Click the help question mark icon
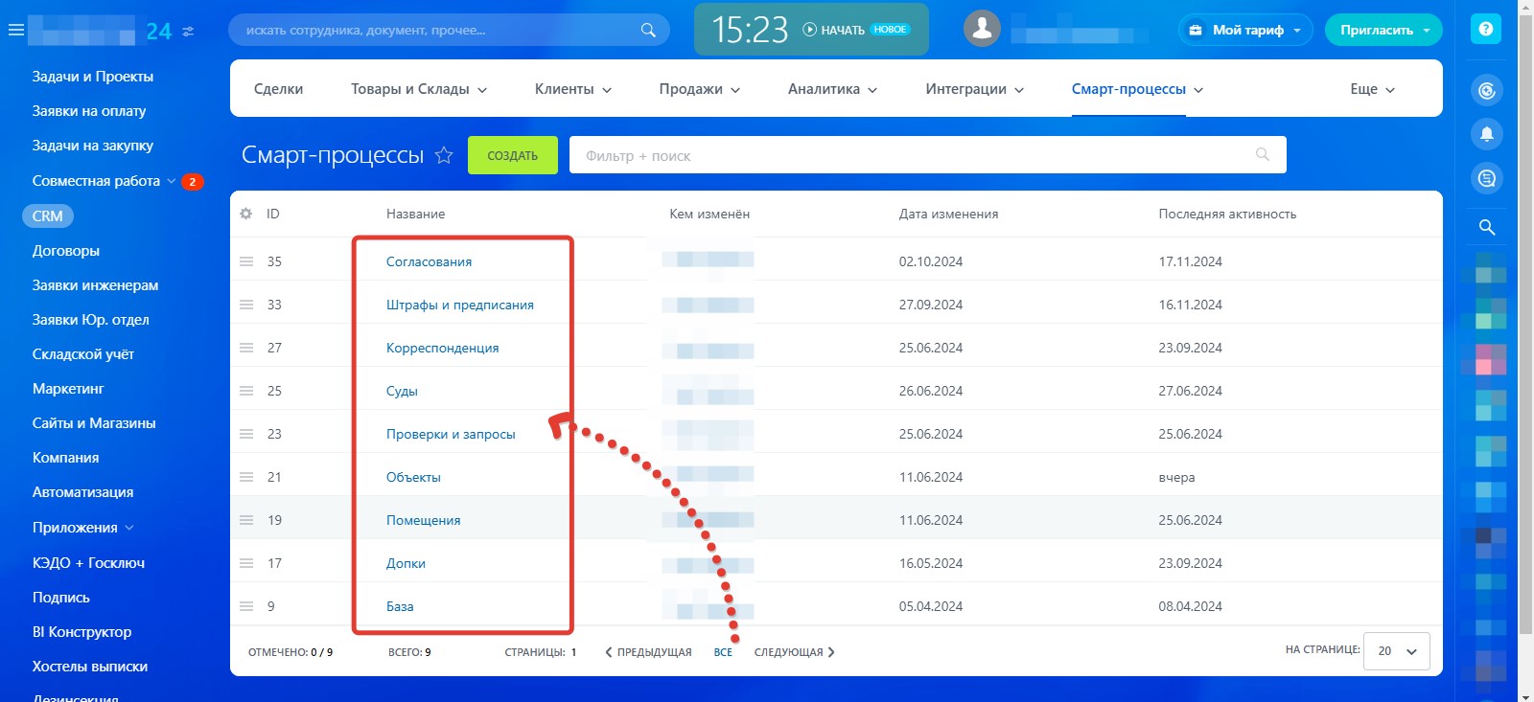1534x702 pixels. [x=1486, y=30]
